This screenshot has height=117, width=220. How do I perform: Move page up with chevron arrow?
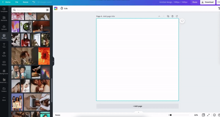point(159,16)
